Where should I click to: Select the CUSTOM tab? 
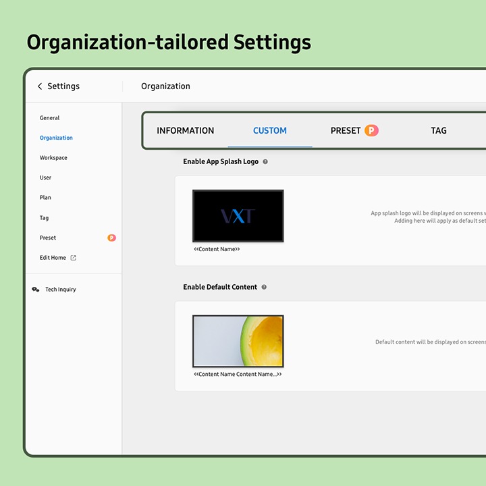coord(270,130)
